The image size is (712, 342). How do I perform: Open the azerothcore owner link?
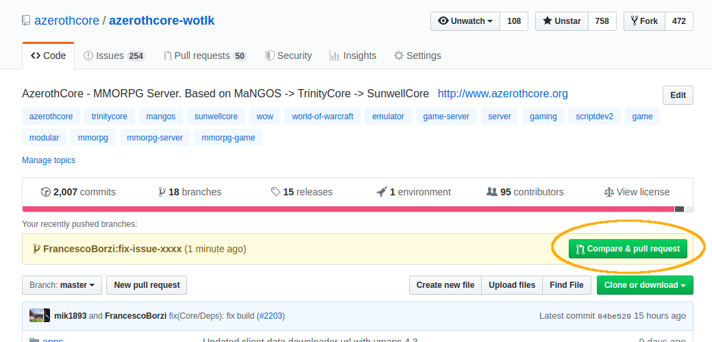pos(66,21)
